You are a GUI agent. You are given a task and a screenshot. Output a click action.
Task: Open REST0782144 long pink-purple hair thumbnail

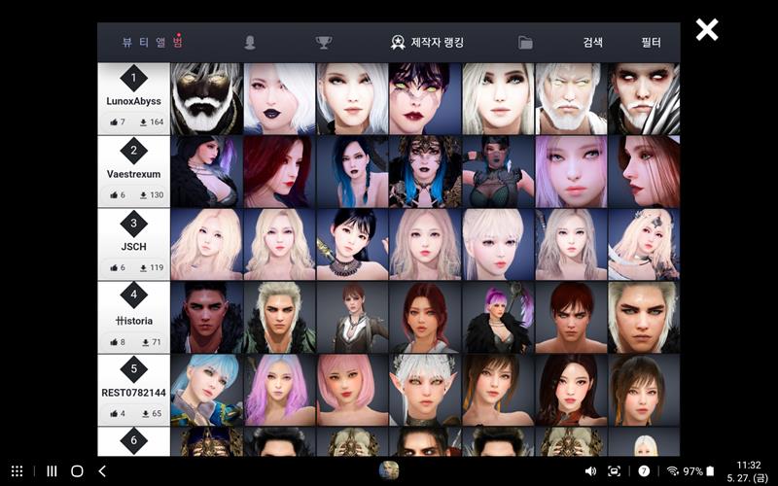coord(279,391)
